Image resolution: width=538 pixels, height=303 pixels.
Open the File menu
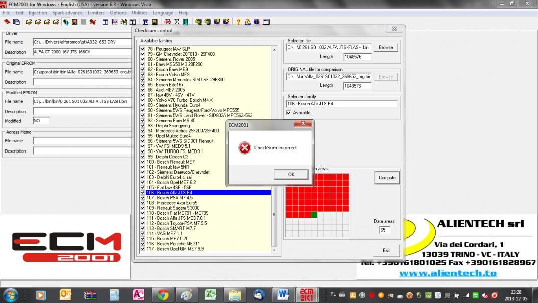7,13
